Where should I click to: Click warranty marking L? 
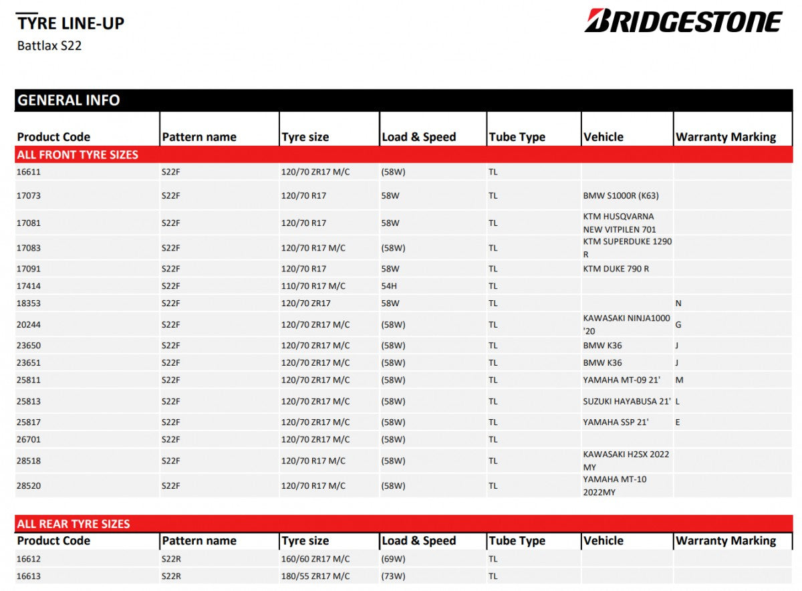[x=678, y=402]
